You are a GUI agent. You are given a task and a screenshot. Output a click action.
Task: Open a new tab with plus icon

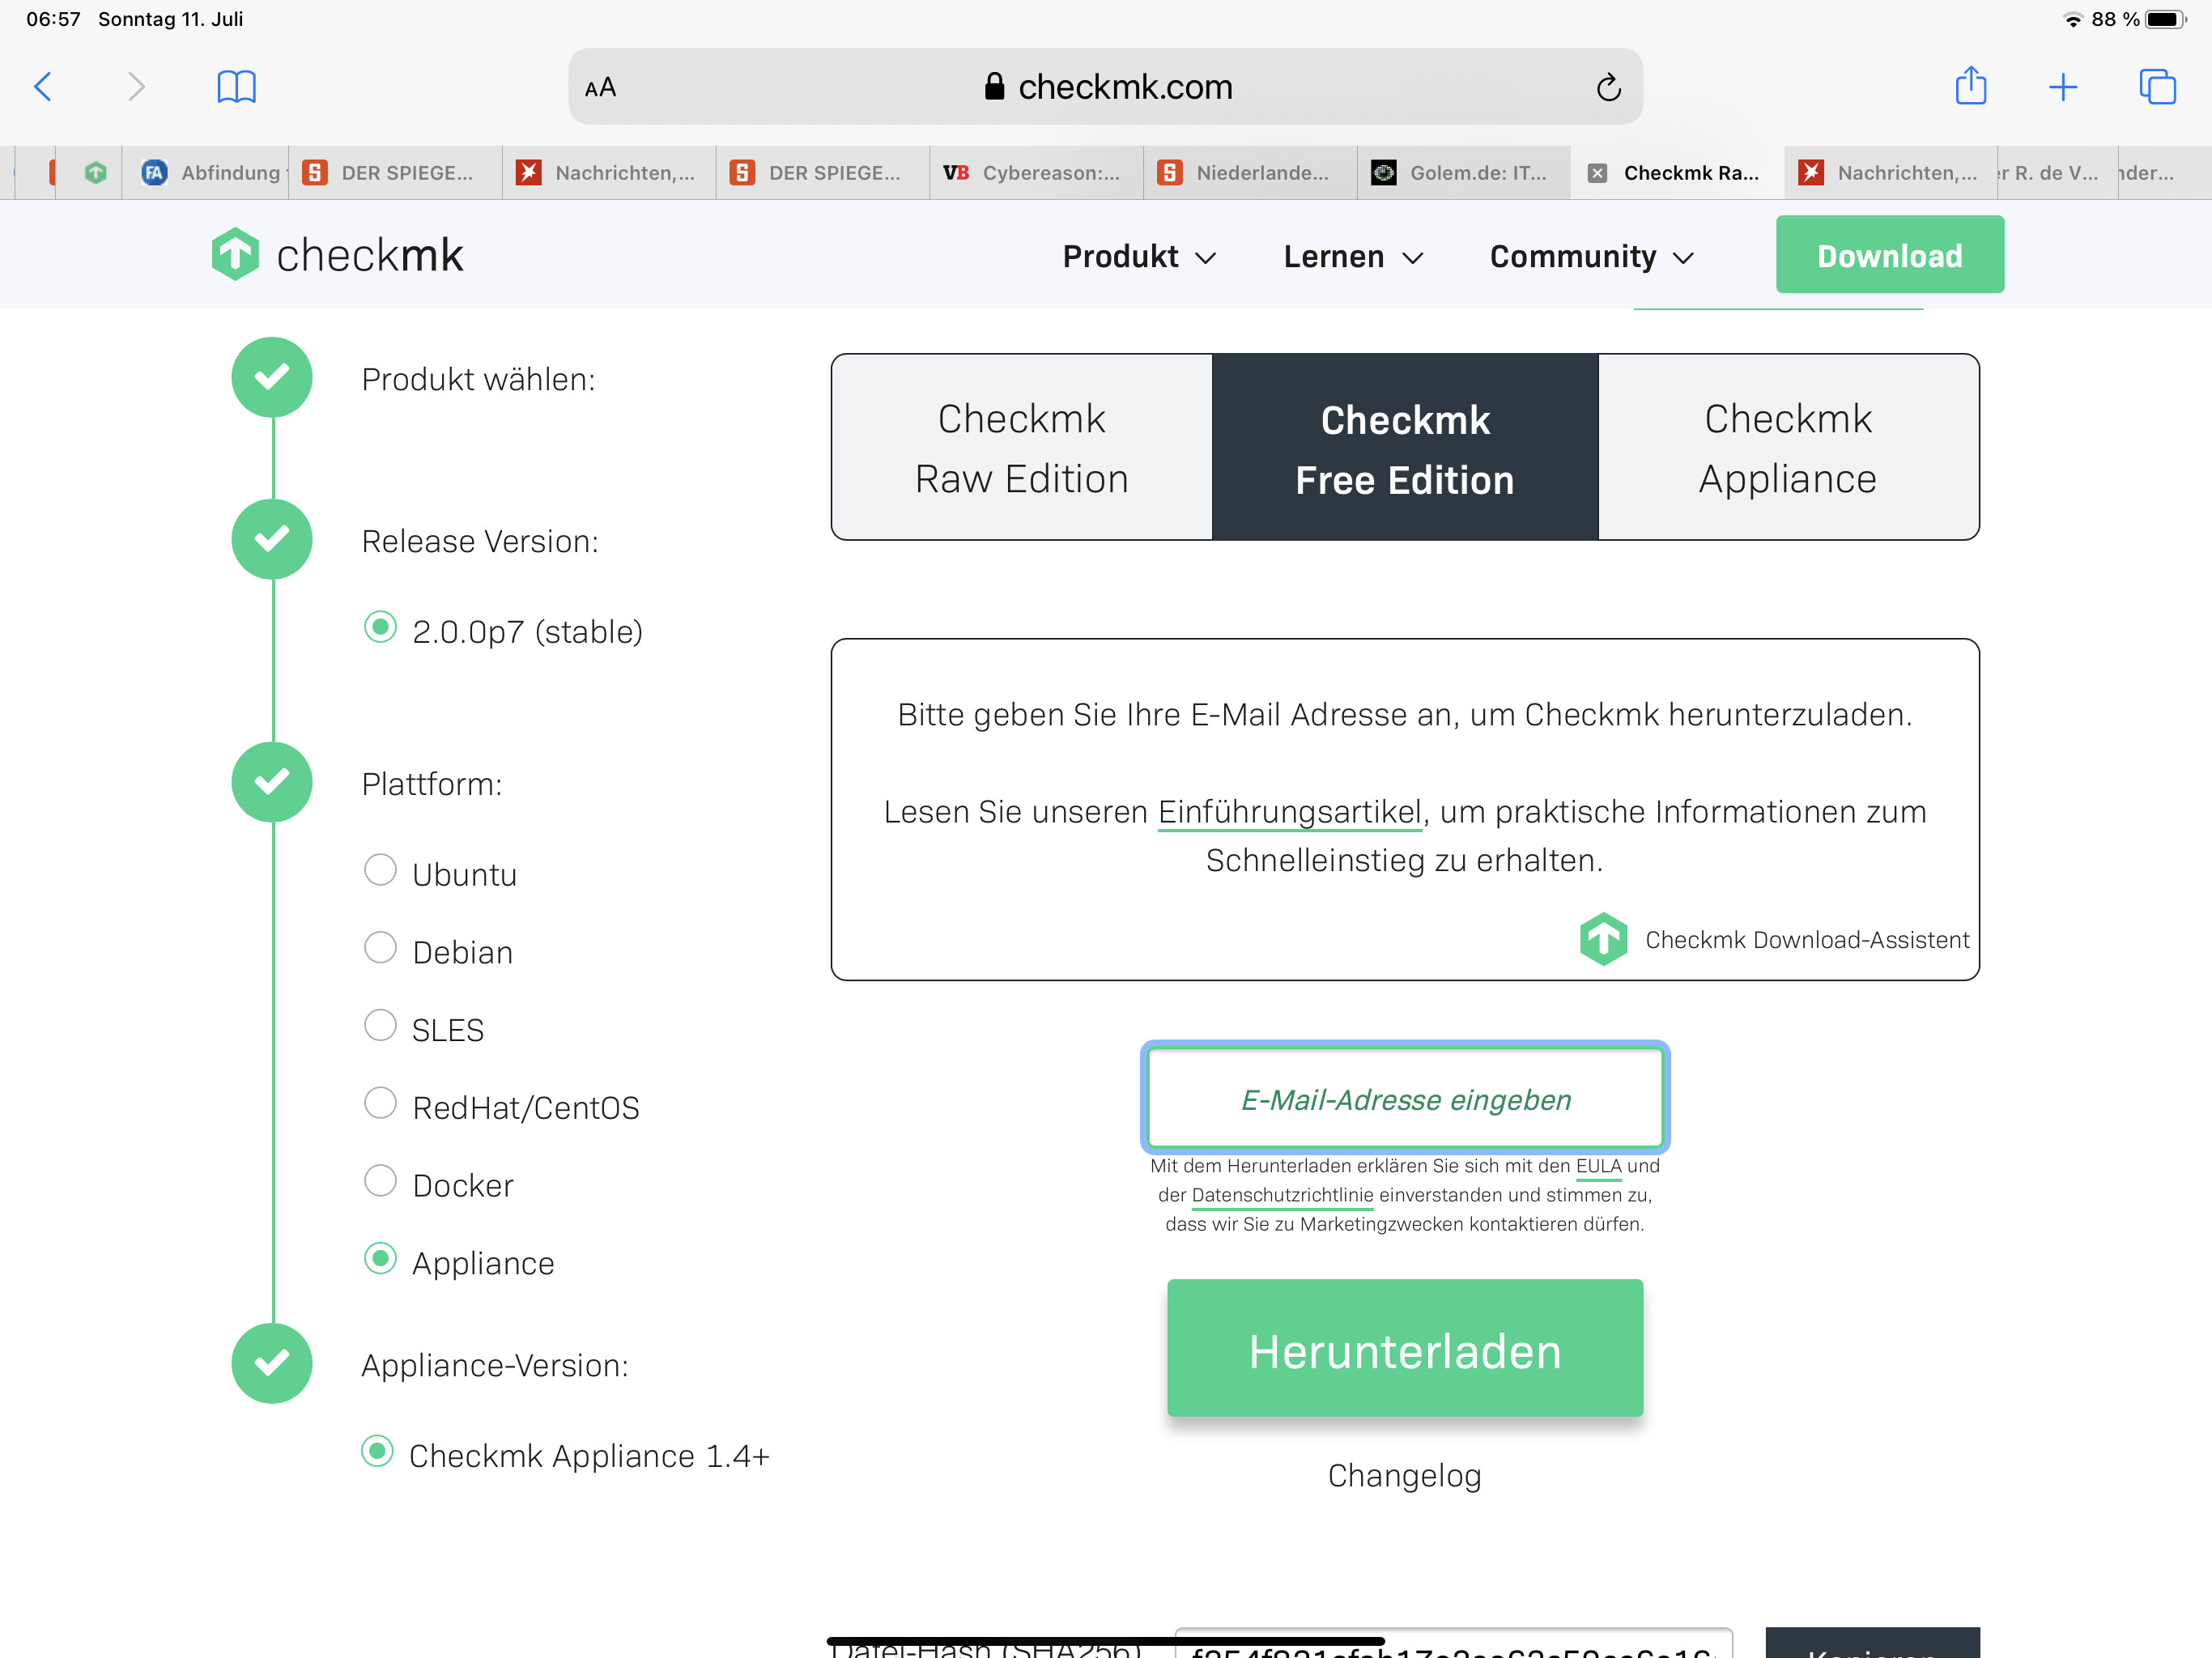(2062, 87)
